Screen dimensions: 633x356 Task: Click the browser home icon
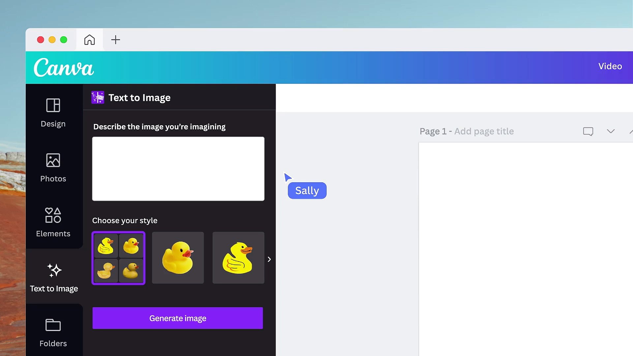coord(89,40)
